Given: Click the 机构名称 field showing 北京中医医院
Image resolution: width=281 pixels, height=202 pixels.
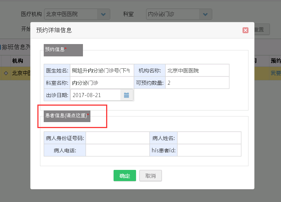Looking at the screenshot, I should click(197, 71).
